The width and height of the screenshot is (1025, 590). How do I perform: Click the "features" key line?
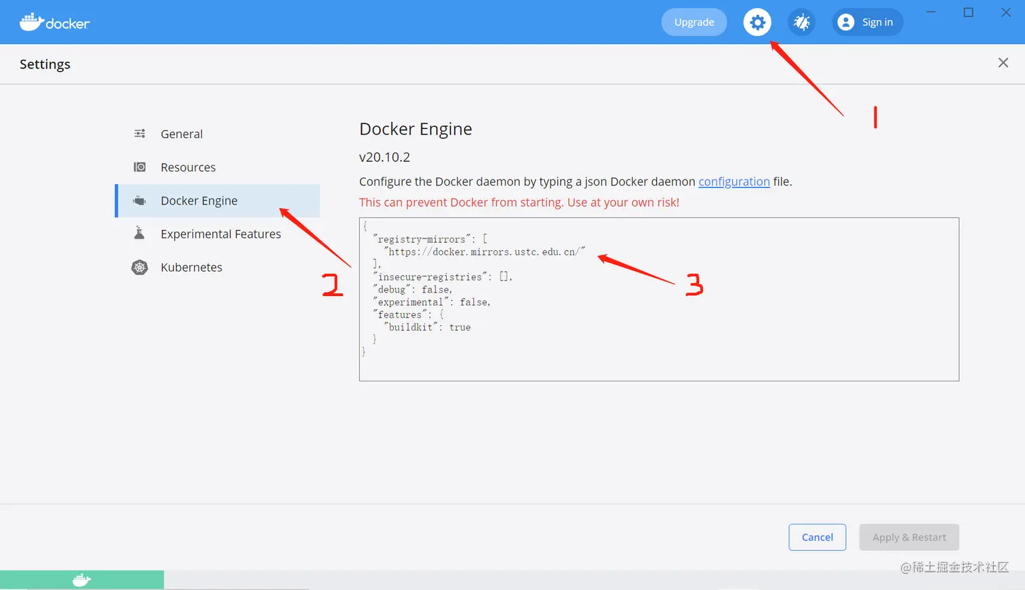408,314
